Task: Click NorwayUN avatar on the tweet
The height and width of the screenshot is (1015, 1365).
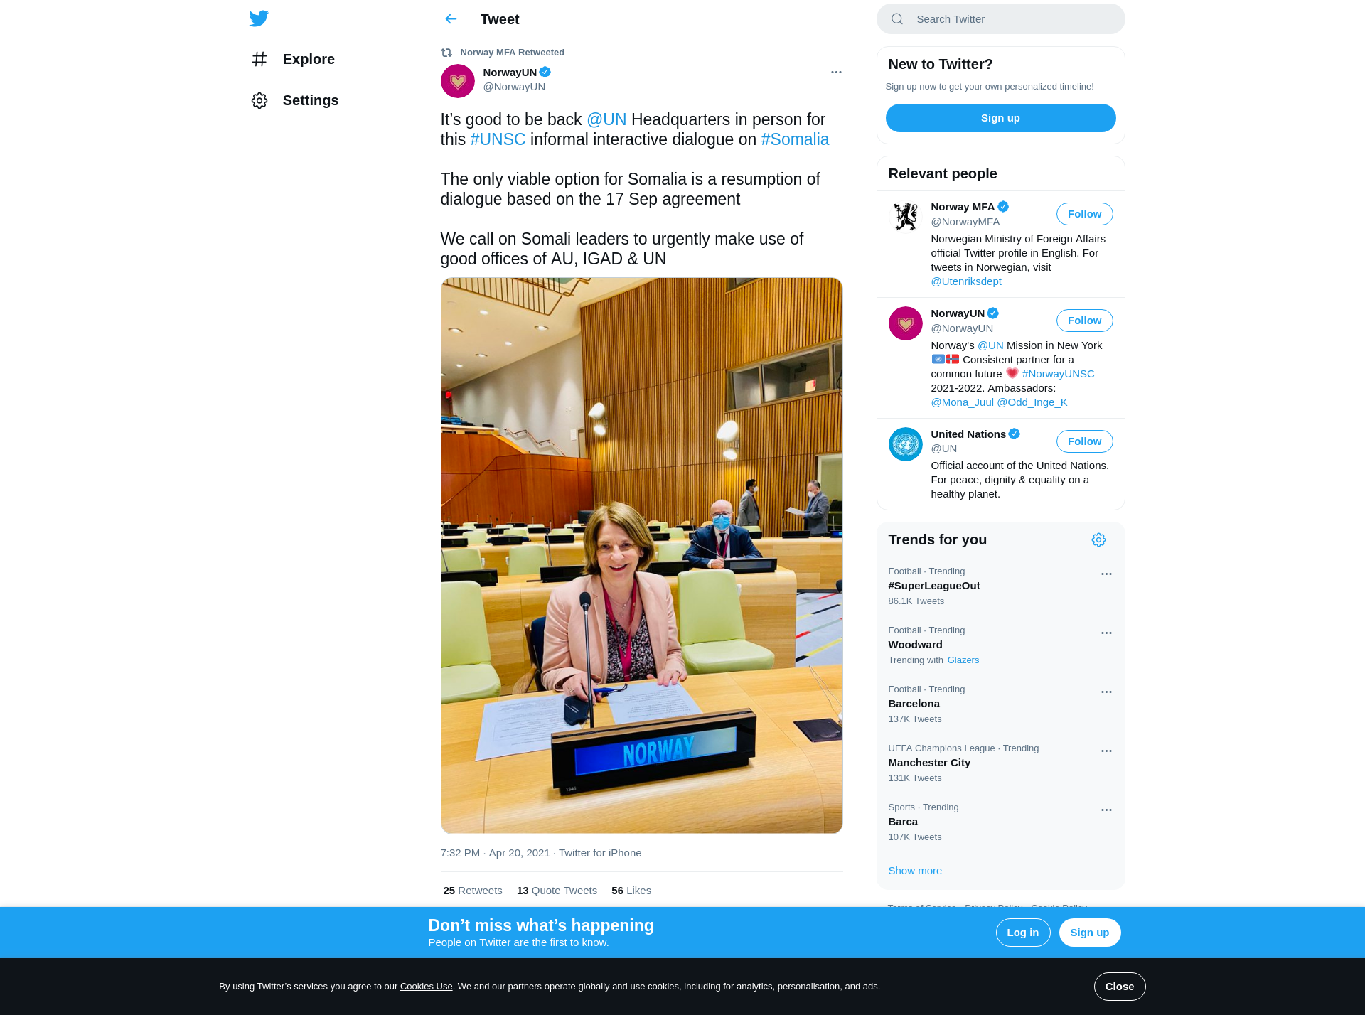Action: [x=458, y=81]
